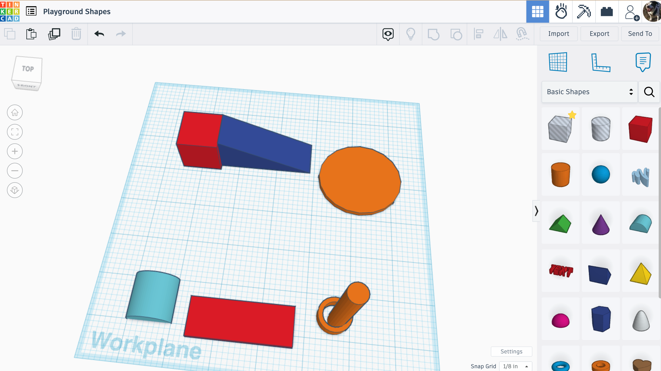Switch to the 3D design editor tab
The image size is (661, 371).
pyautogui.click(x=537, y=12)
